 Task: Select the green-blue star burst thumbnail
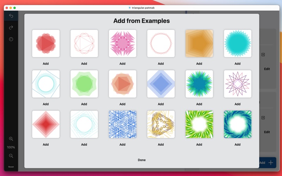[199, 84]
